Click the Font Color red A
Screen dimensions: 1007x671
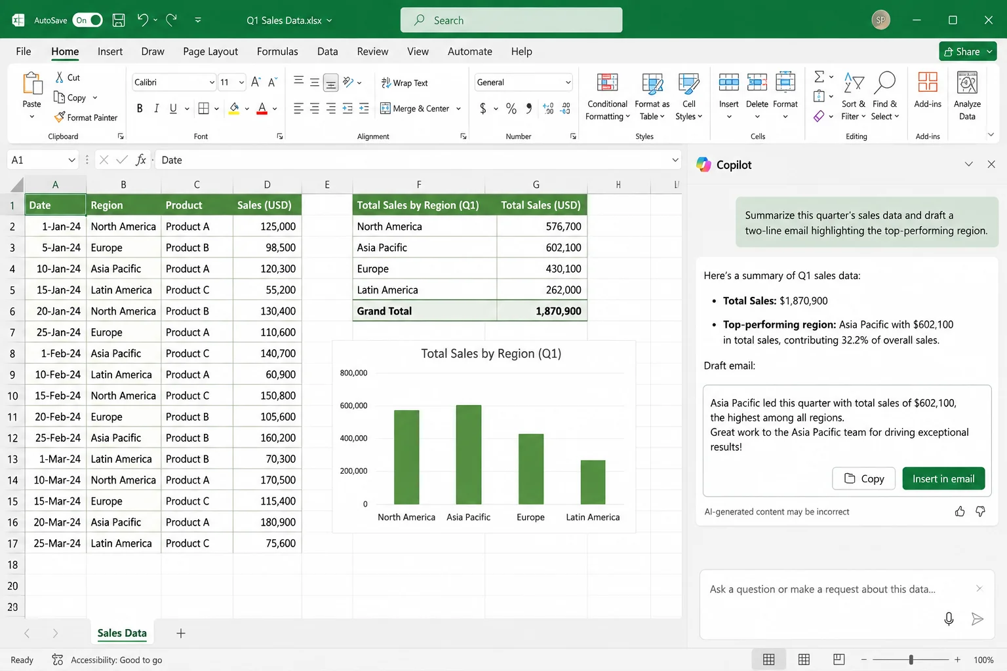262,108
